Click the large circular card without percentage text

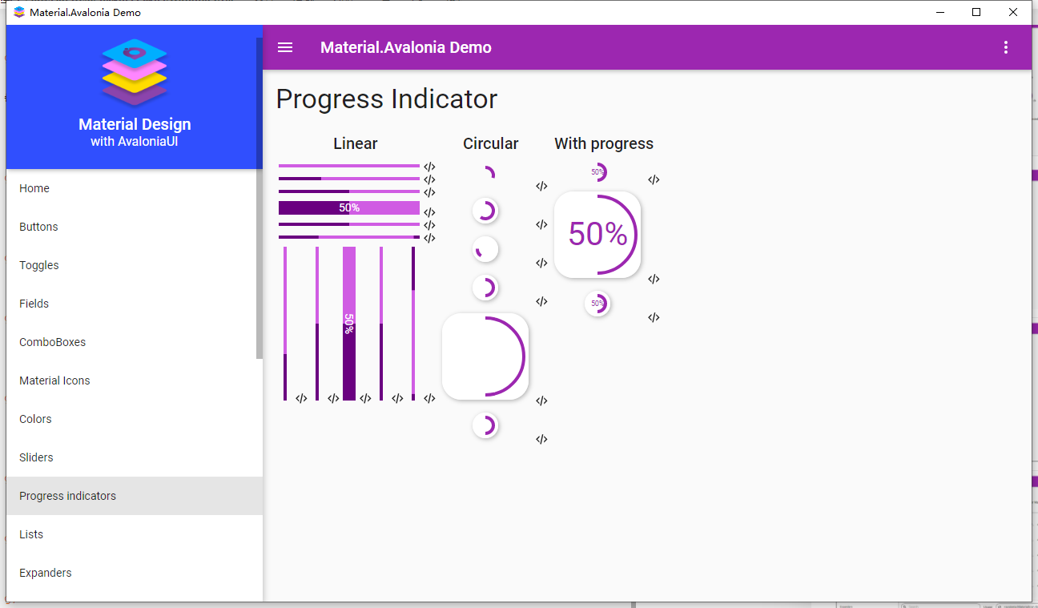point(485,356)
